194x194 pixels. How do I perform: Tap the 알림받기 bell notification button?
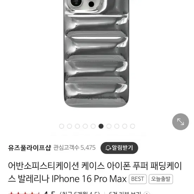[x=119, y=148]
